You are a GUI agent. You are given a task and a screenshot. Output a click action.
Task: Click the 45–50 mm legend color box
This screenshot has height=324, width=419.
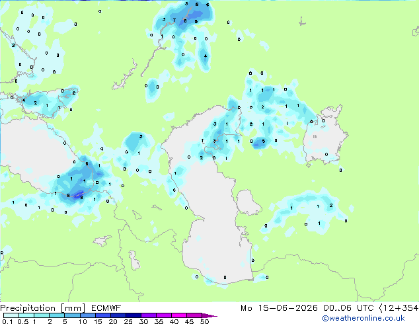tap(194, 315)
